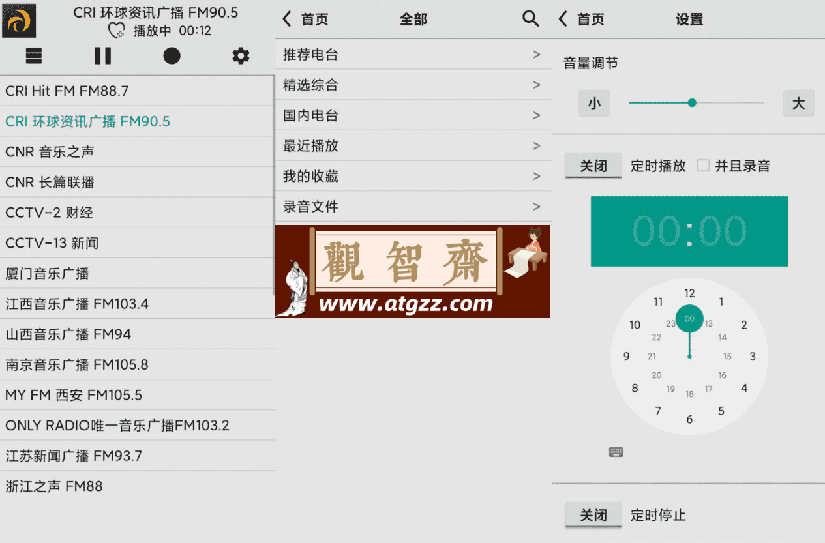This screenshot has width=825, height=543.
Task: Play ONLY RADIO唯一音乐广播FM103.2
Action: [137, 426]
